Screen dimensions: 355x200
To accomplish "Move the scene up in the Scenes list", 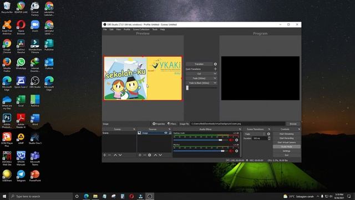I will click(x=115, y=155).
